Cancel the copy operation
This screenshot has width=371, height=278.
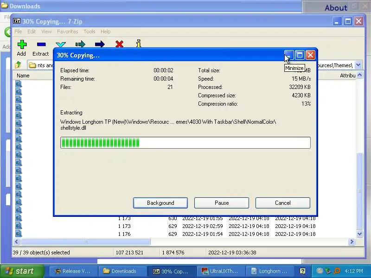(283, 203)
